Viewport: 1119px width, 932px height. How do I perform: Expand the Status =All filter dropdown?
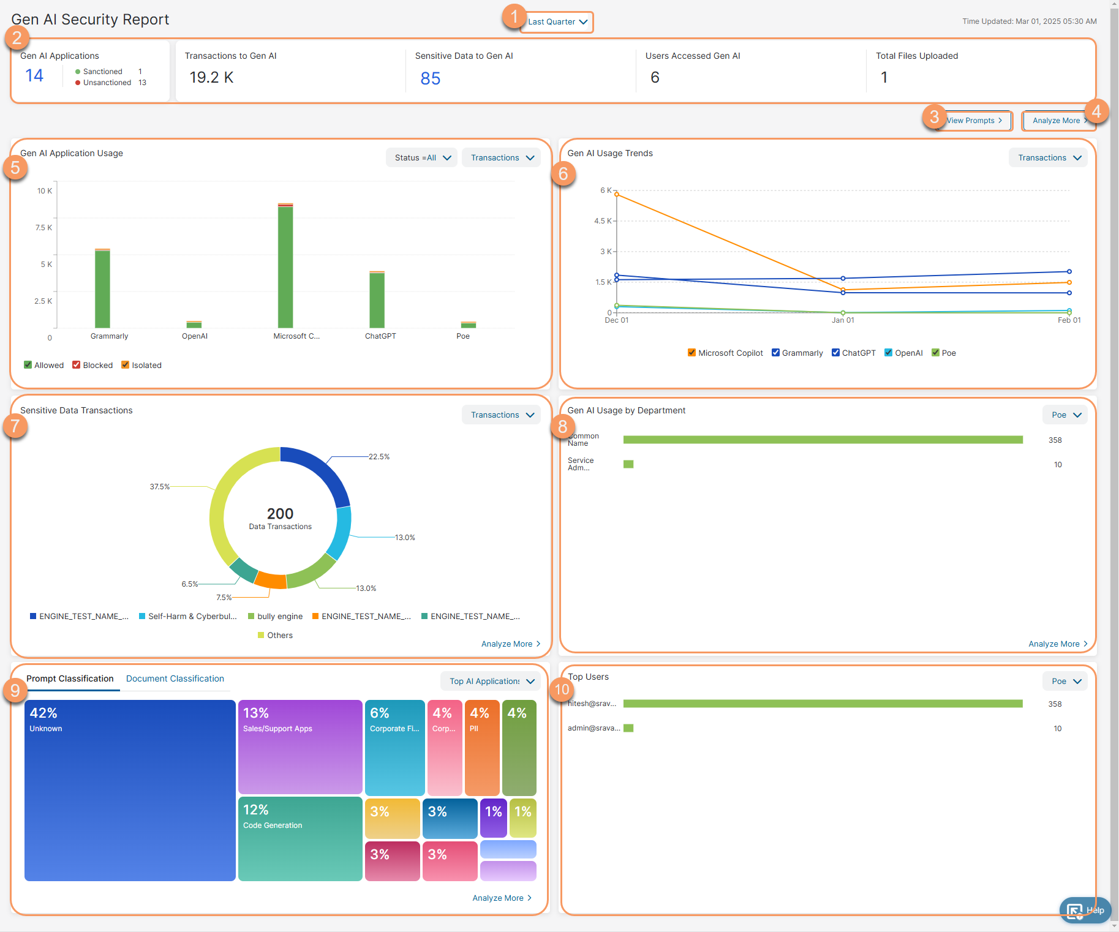pyautogui.click(x=422, y=157)
